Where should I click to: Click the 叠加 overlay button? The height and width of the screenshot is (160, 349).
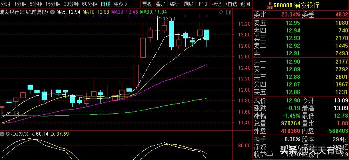coord(161,4)
